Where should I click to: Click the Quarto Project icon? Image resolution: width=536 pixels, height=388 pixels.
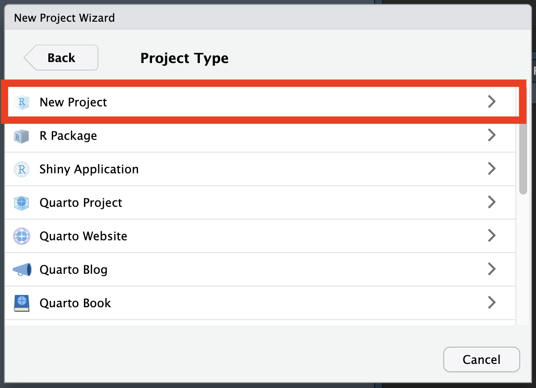pyautogui.click(x=22, y=203)
